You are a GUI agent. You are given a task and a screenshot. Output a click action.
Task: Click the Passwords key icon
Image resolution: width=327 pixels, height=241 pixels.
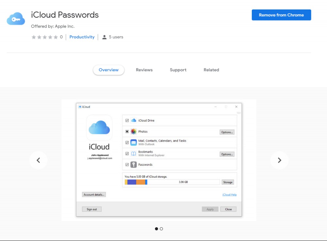[x=133, y=165]
